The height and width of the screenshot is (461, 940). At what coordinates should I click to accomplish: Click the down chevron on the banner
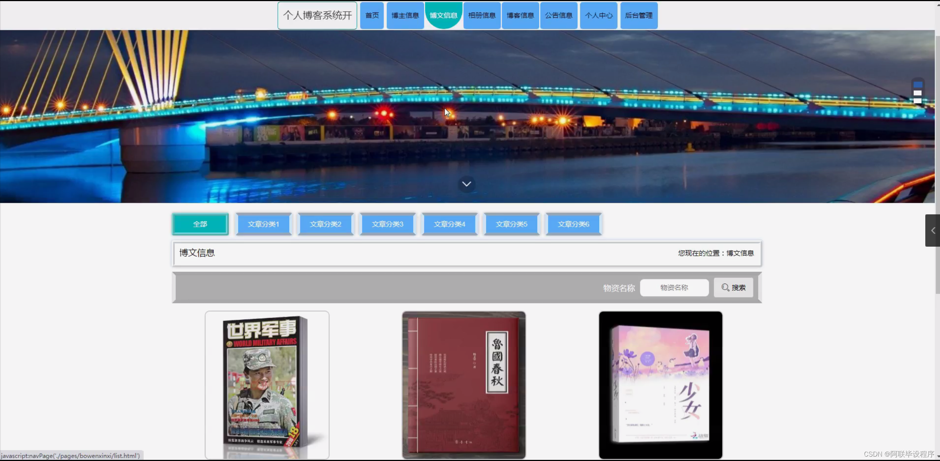coord(466,184)
